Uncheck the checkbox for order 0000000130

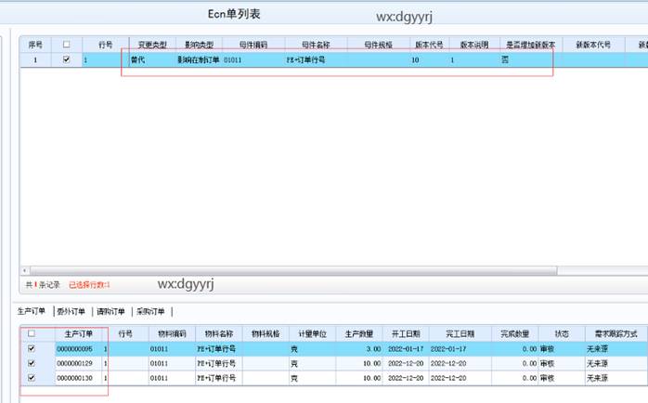33,379
